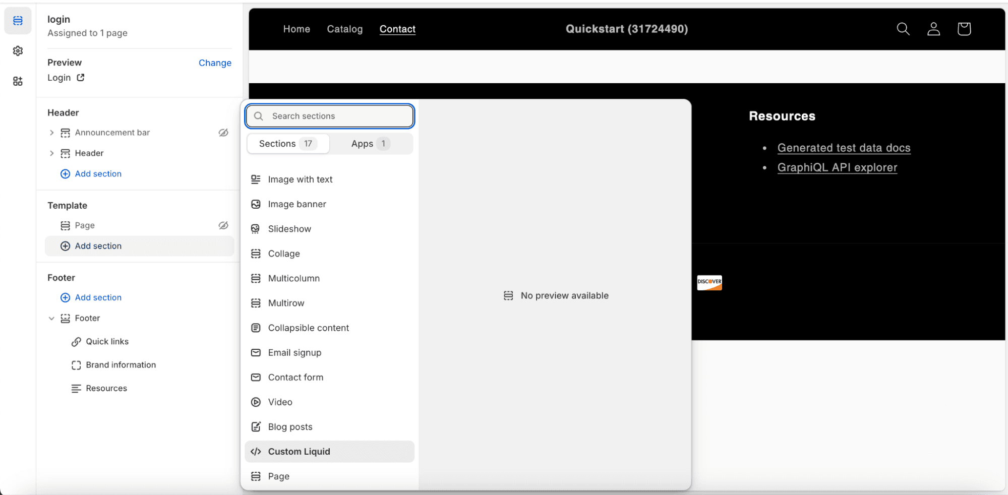
Task: Open Login preview in new tab
Action: [x=81, y=78]
